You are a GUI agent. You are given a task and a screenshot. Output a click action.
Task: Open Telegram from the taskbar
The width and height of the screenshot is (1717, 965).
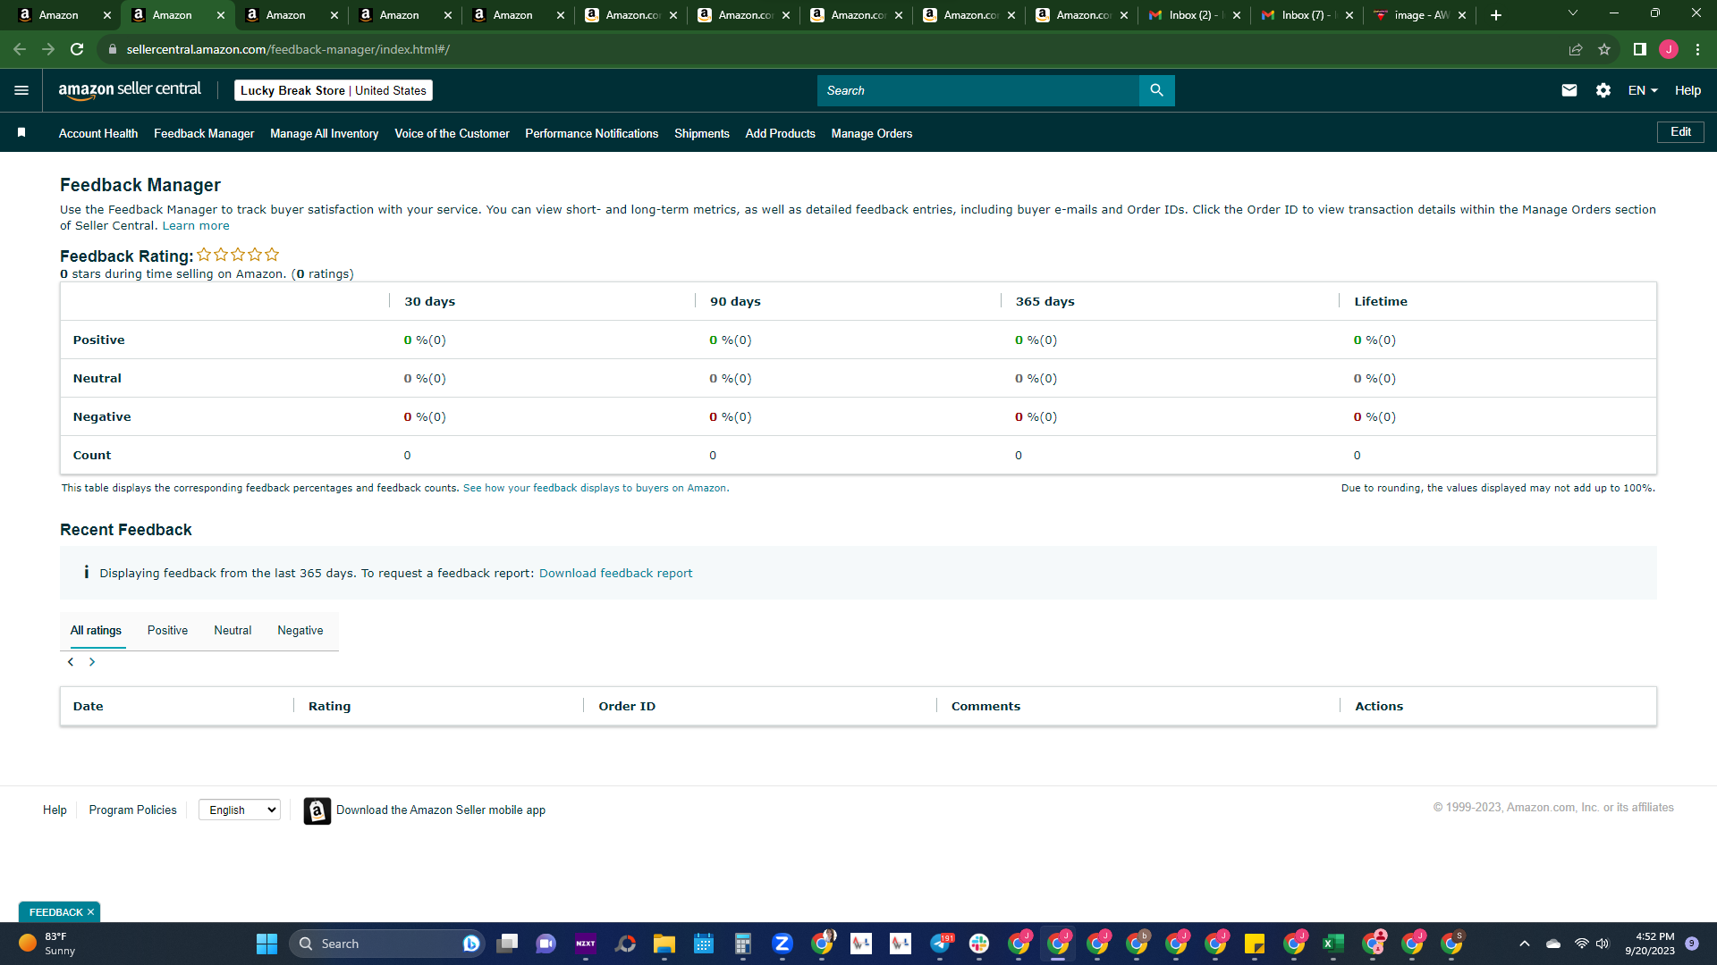941,944
